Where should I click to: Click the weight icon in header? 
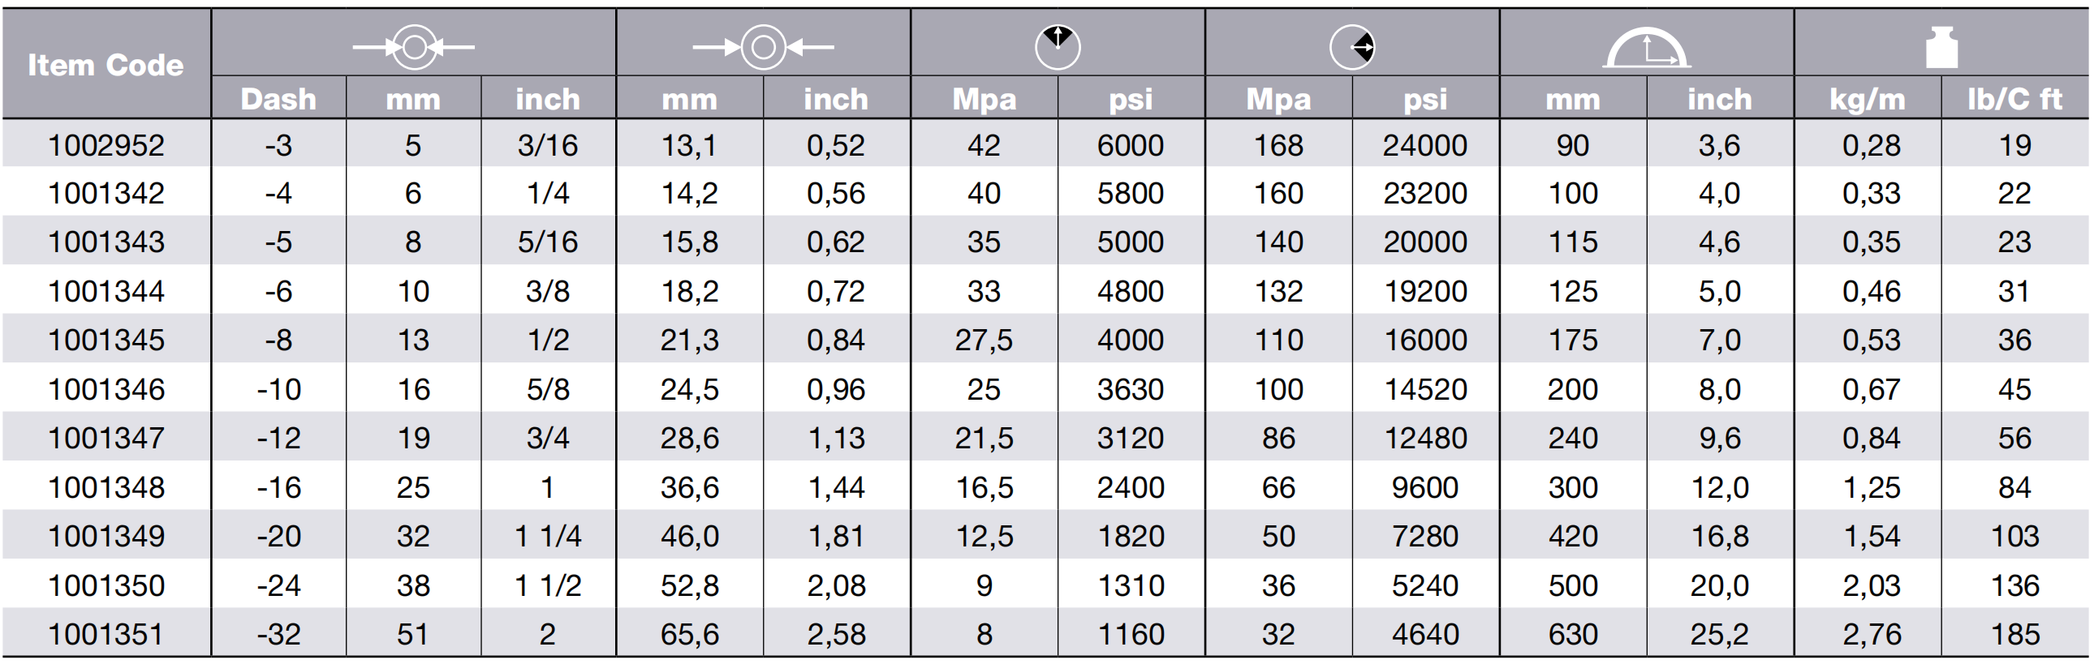click(x=1941, y=47)
